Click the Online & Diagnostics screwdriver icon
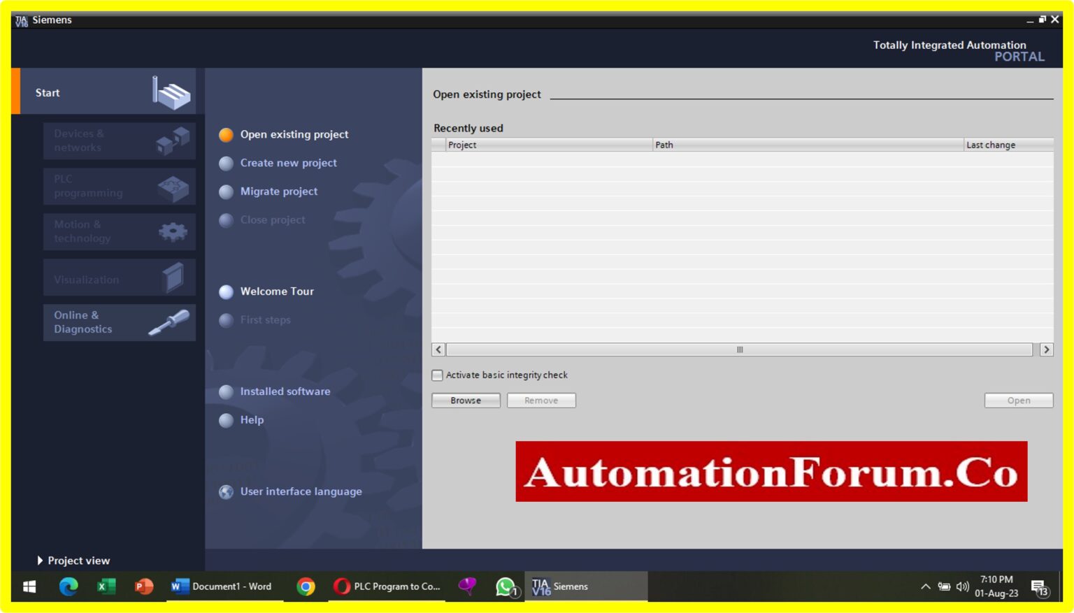The width and height of the screenshot is (1074, 613). 169,322
